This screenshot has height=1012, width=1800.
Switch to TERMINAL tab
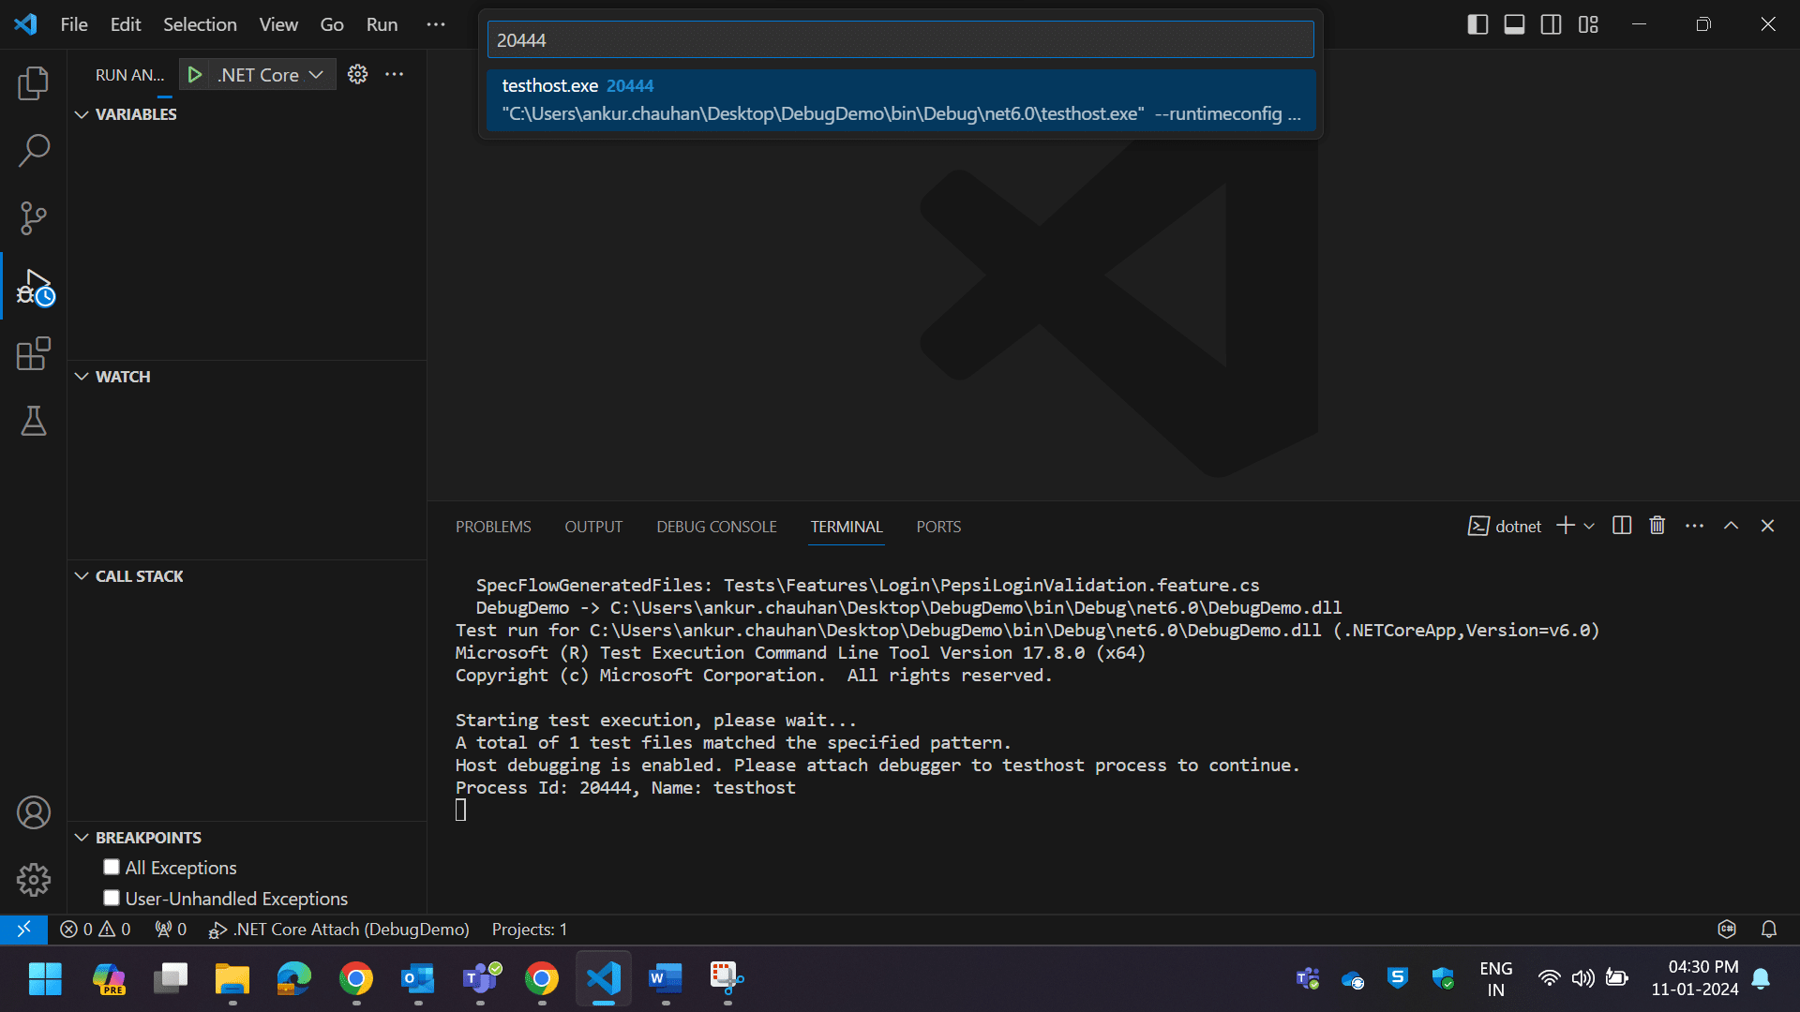(x=847, y=527)
